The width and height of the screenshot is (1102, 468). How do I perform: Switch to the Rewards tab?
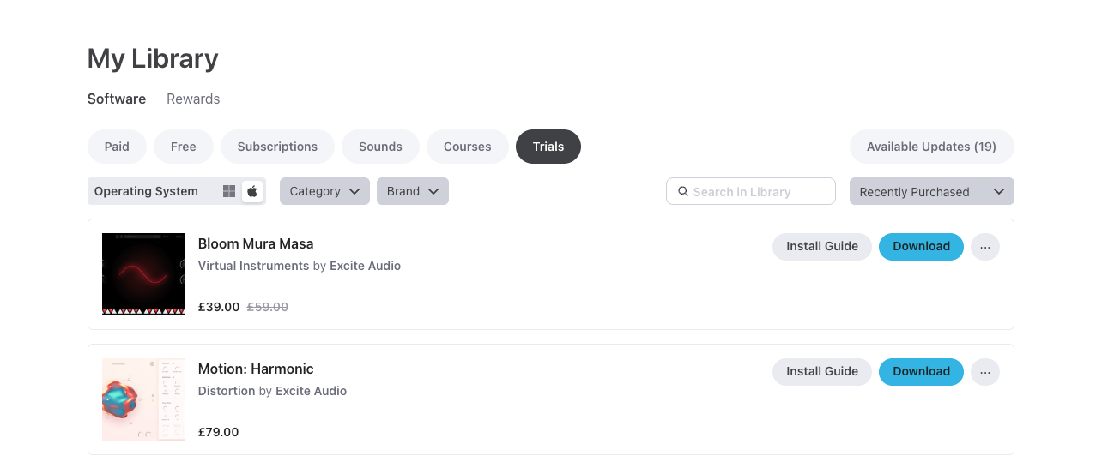[x=193, y=99]
